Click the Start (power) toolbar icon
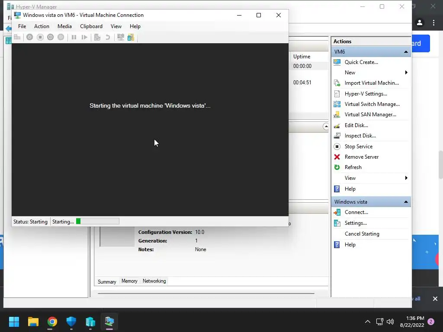The image size is (443, 332). (30, 37)
